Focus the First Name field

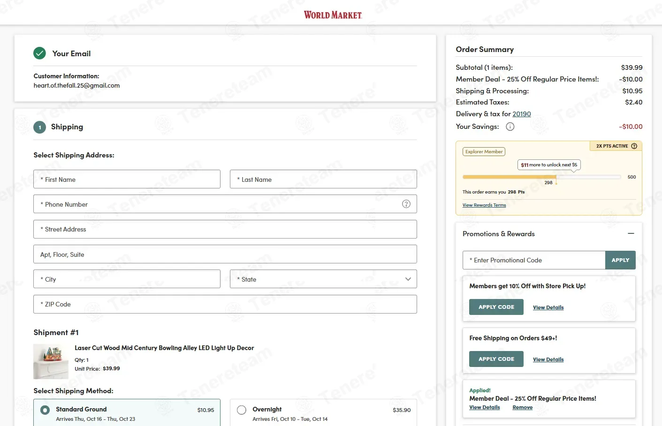pyautogui.click(x=127, y=179)
